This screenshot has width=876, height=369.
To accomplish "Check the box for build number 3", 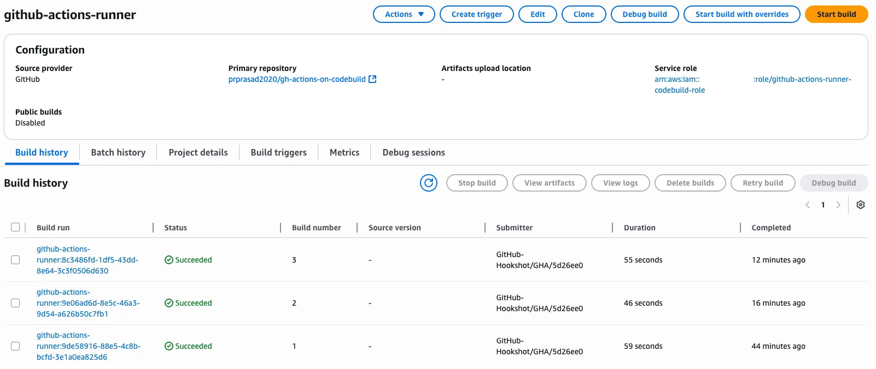I will [x=15, y=260].
